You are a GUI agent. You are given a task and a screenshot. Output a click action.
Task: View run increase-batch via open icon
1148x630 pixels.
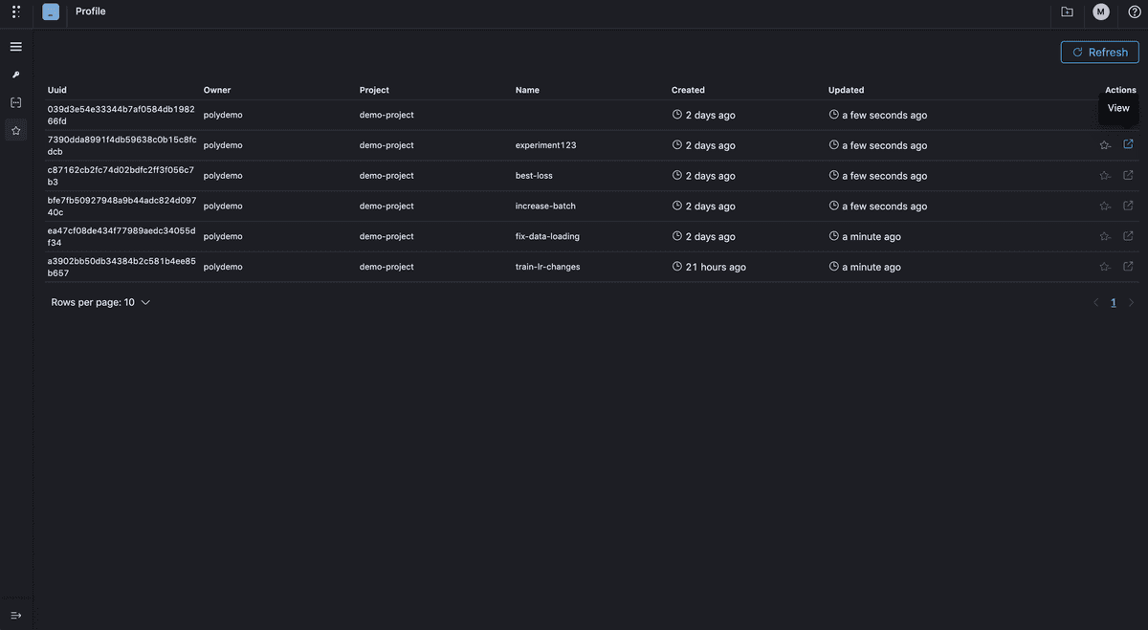point(1128,206)
